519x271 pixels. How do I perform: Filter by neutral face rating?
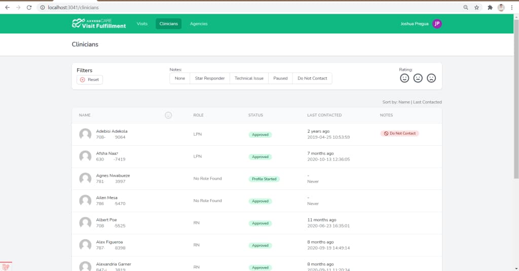pyautogui.click(x=418, y=78)
